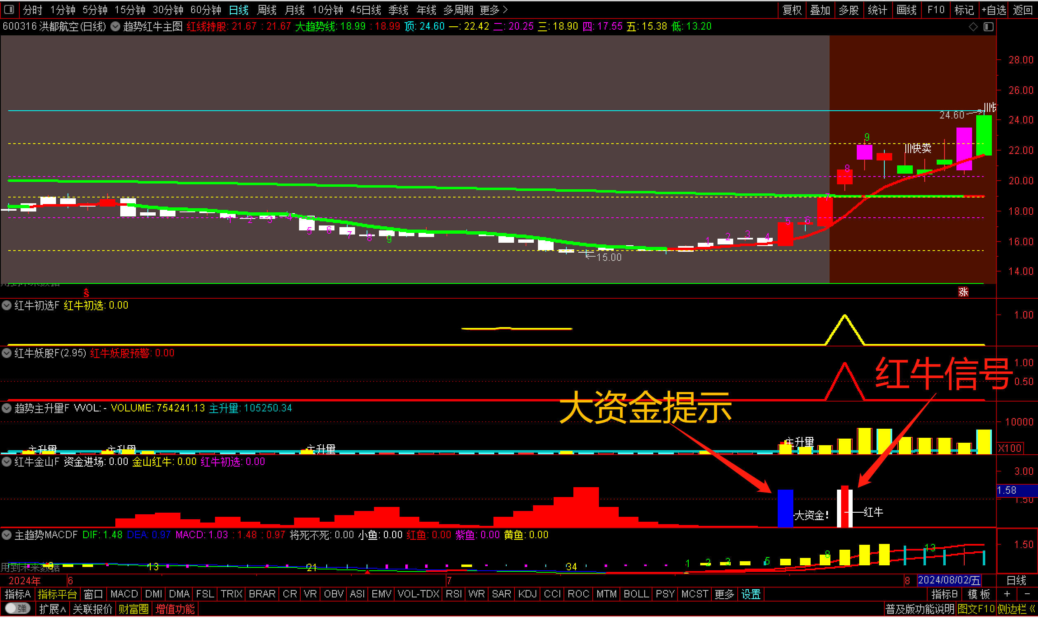Click the window layout icon at top-left
The image size is (1038, 618).
9,9
